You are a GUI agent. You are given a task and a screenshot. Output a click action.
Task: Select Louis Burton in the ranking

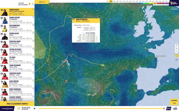[17, 84]
